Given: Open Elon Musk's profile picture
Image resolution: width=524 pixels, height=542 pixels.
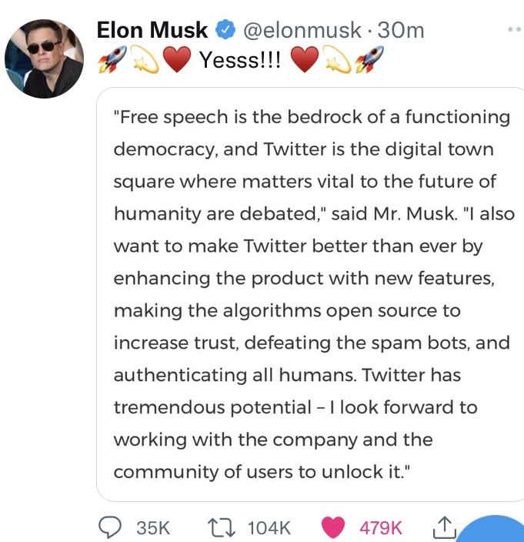Looking at the screenshot, I should point(44,59).
